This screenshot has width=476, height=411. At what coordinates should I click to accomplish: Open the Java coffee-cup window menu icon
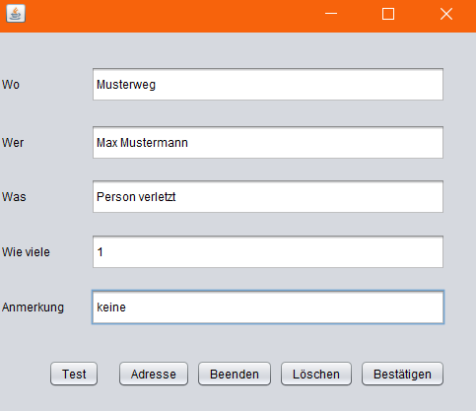(16, 14)
